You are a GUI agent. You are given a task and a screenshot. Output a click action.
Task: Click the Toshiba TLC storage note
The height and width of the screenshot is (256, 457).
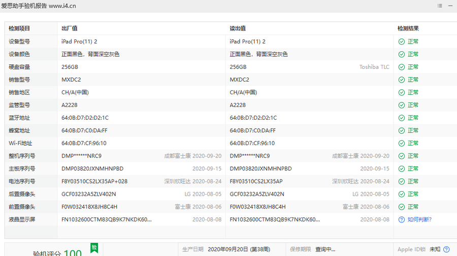(374, 67)
